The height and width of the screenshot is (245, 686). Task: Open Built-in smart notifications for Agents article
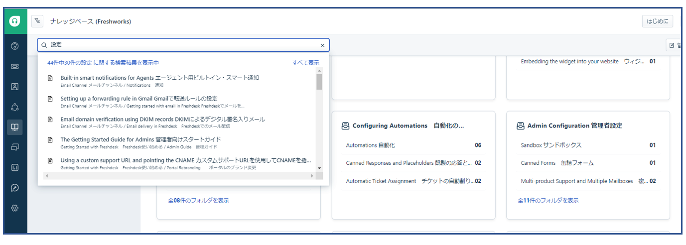(159, 78)
